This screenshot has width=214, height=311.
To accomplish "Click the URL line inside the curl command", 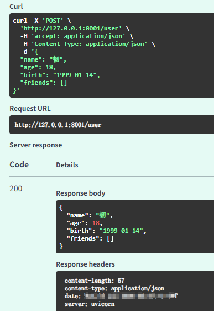I will tap(75, 28).
